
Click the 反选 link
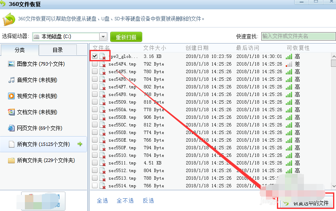(149, 201)
